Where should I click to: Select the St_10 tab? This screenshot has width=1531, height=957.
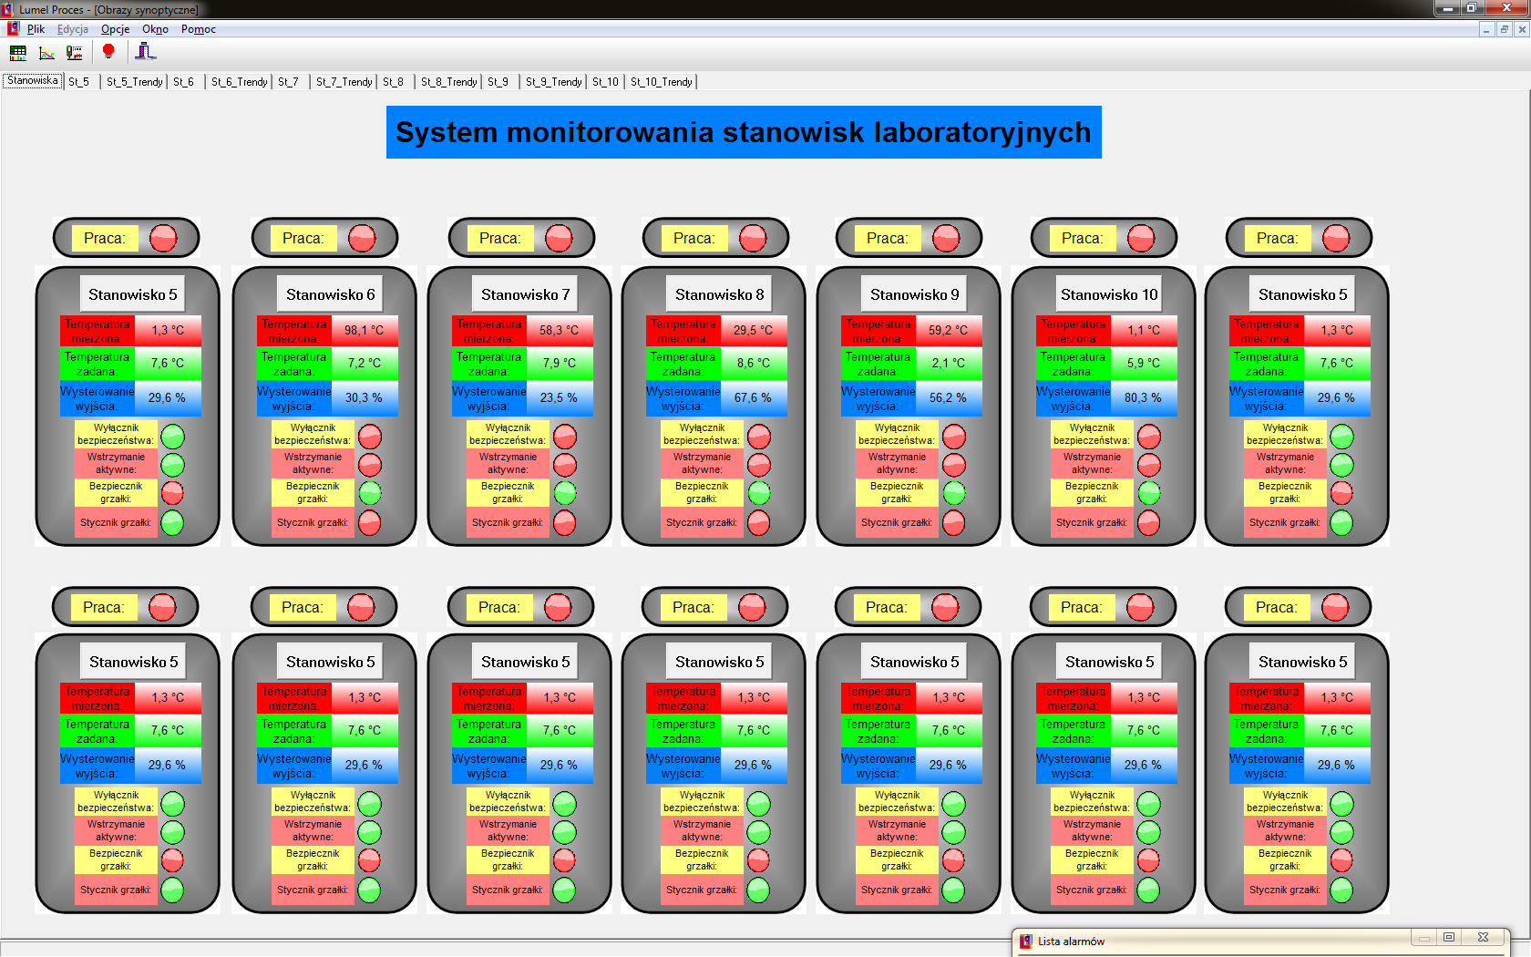coord(605,82)
